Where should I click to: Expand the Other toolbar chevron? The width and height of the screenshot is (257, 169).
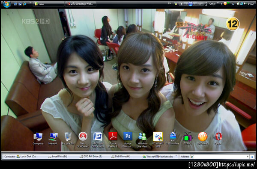point(218,3)
